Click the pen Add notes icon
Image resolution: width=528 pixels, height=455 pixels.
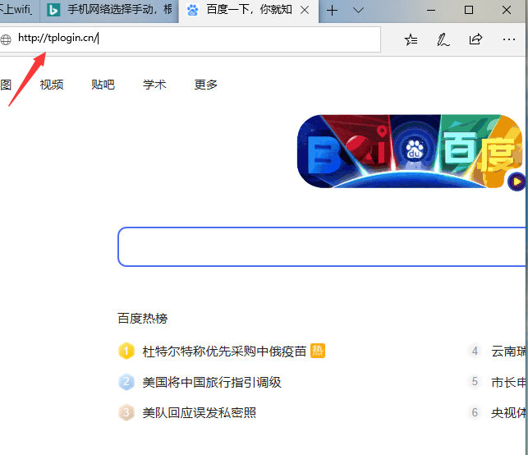click(x=443, y=39)
